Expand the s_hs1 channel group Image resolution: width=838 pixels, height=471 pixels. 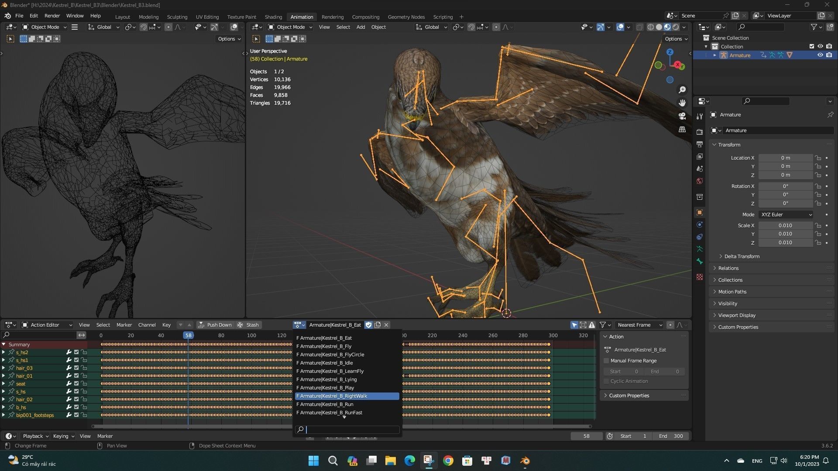tap(3, 360)
